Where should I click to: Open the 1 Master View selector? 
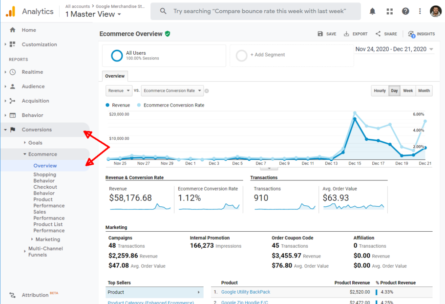point(92,14)
